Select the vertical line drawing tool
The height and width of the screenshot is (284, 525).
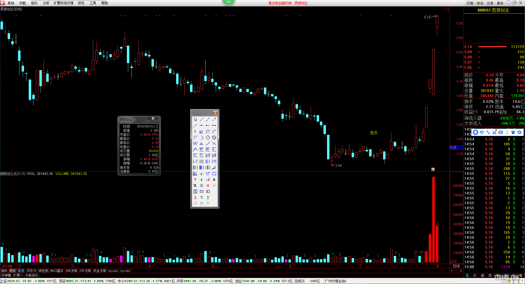pyautogui.click(x=195, y=131)
